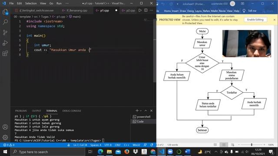
Task: Open the Explorer view in VS Code
Action: point(5,12)
